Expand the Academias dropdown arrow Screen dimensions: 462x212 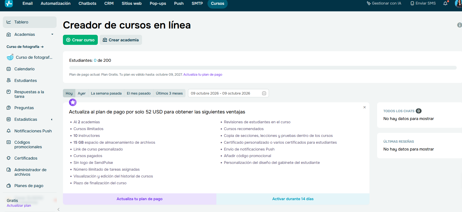tap(52, 34)
